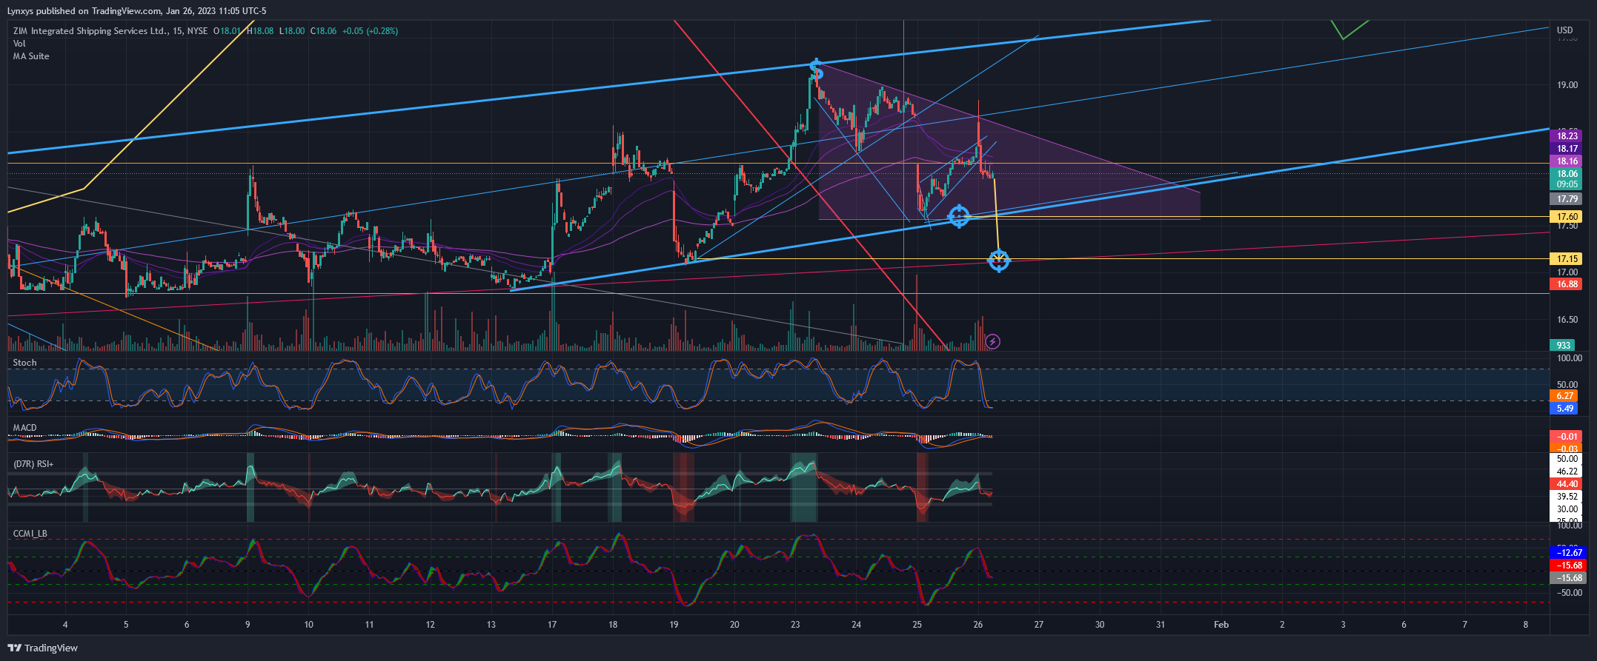
Task: Select the blue dollar sign marker at the price peak
Action: tap(816, 69)
